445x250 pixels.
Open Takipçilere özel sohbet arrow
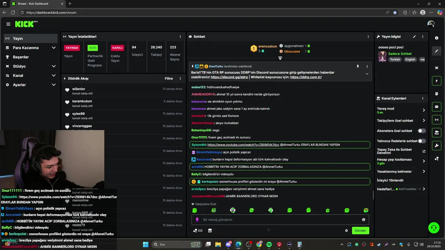pos(424,120)
